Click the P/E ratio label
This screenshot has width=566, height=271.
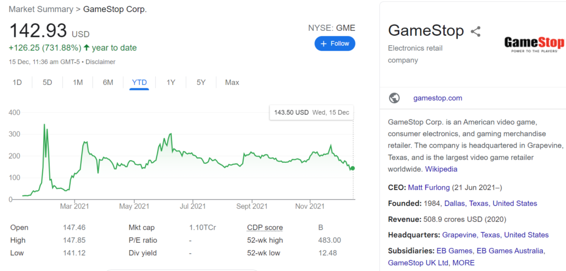(x=143, y=241)
